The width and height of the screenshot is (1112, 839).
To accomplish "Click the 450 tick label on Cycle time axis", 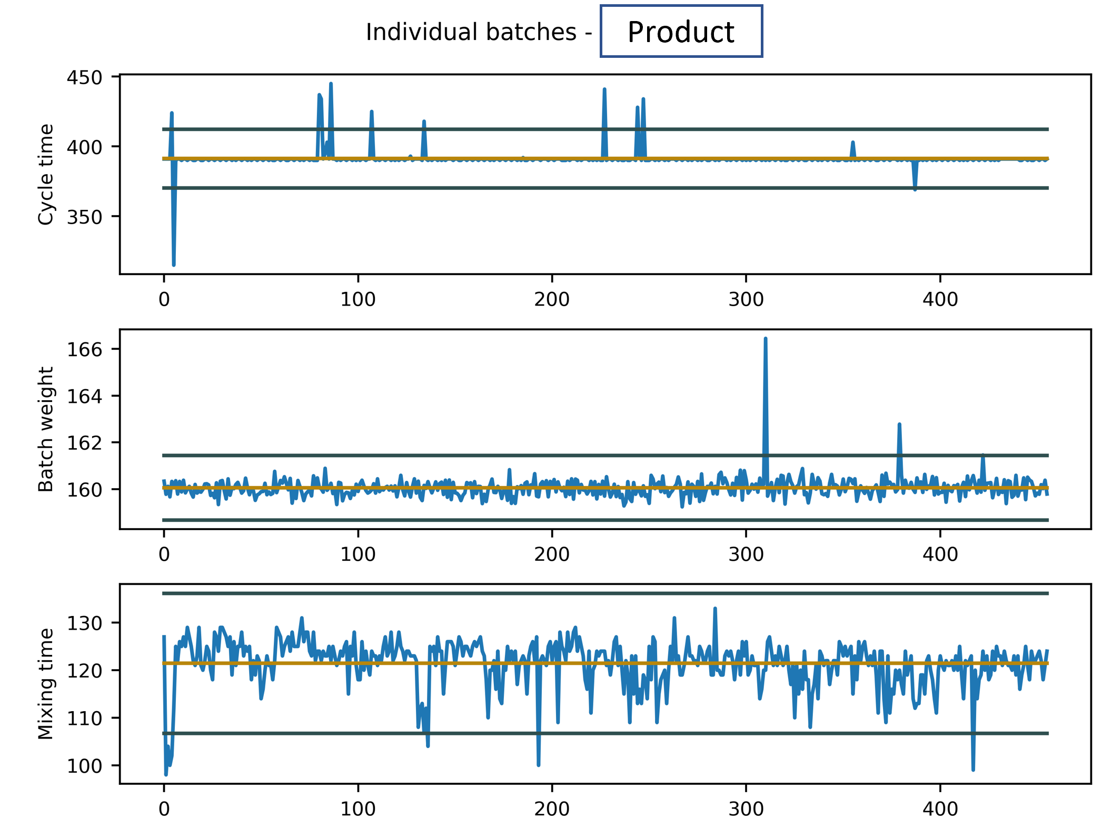I will [84, 76].
